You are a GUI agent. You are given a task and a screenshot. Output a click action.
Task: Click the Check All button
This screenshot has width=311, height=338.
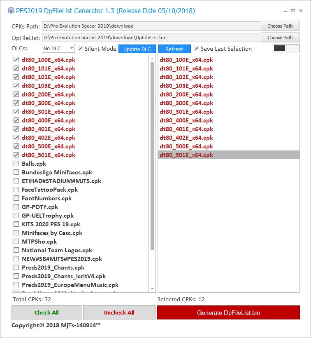coord(46,312)
